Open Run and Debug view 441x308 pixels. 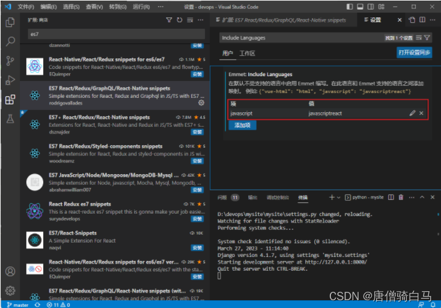(10, 80)
